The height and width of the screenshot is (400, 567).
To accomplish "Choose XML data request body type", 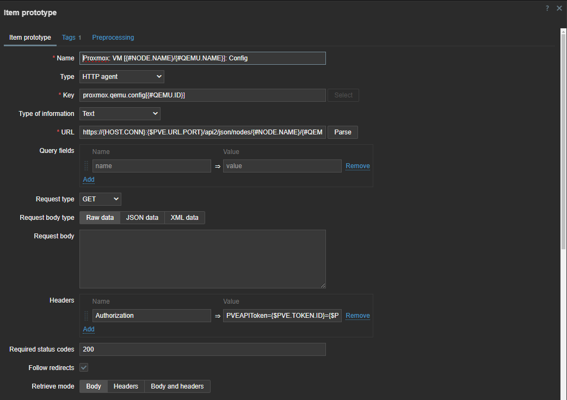I will tap(184, 218).
